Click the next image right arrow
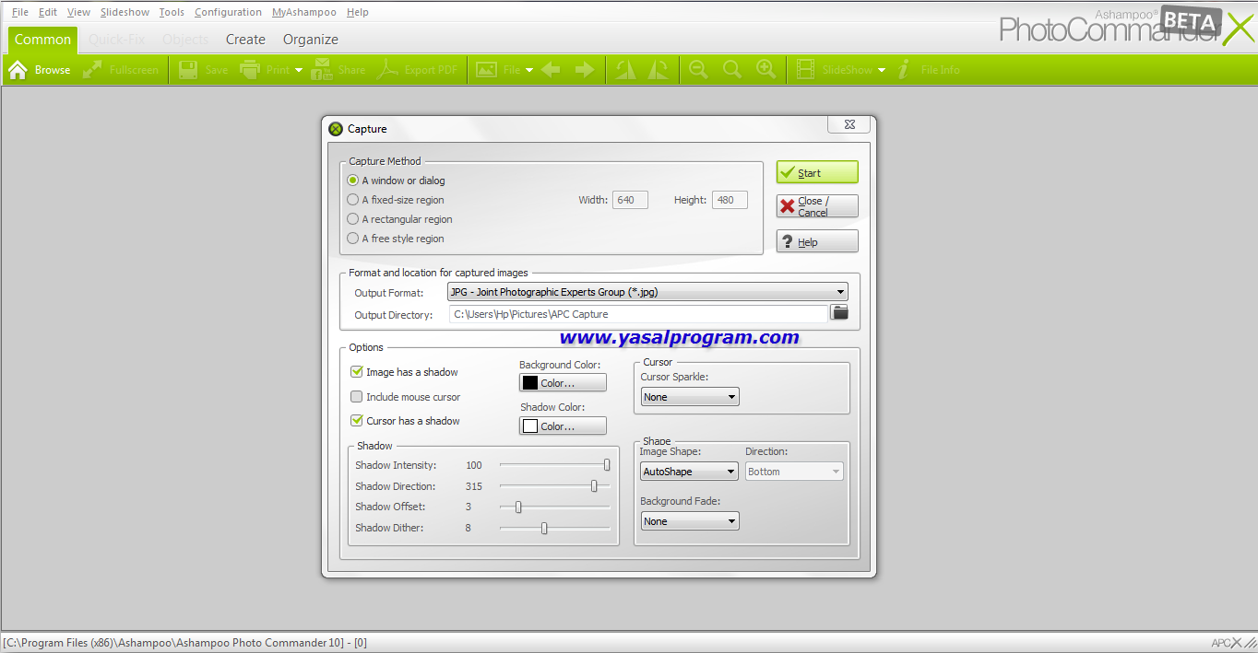The width and height of the screenshot is (1258, 653). point(585,70)
